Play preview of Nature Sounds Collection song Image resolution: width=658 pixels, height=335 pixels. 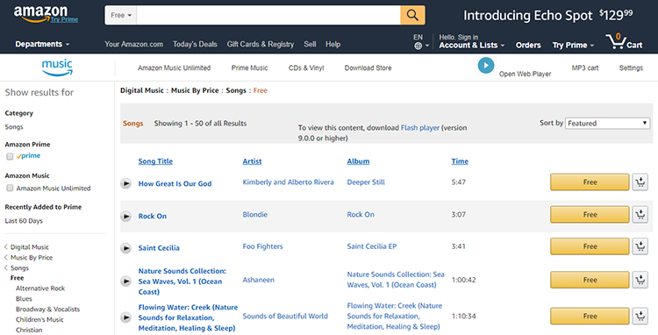[125, 281]
